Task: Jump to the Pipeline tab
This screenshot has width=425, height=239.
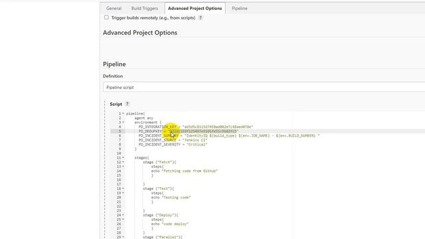Action: coord(240,9)
